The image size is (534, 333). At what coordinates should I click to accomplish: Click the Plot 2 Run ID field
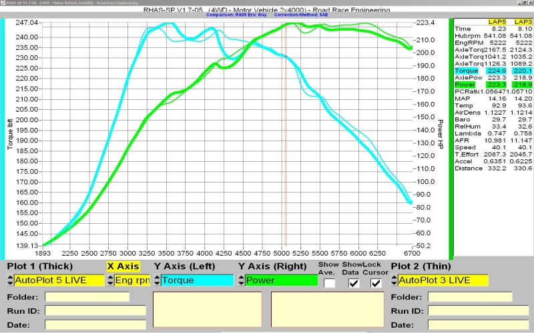click(x=479, y=310)
